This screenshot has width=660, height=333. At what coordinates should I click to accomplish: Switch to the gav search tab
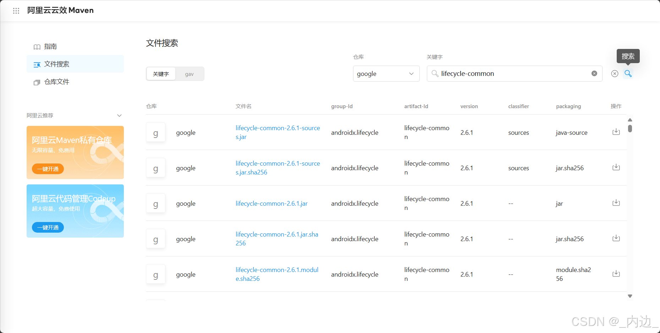click(189, 74)
